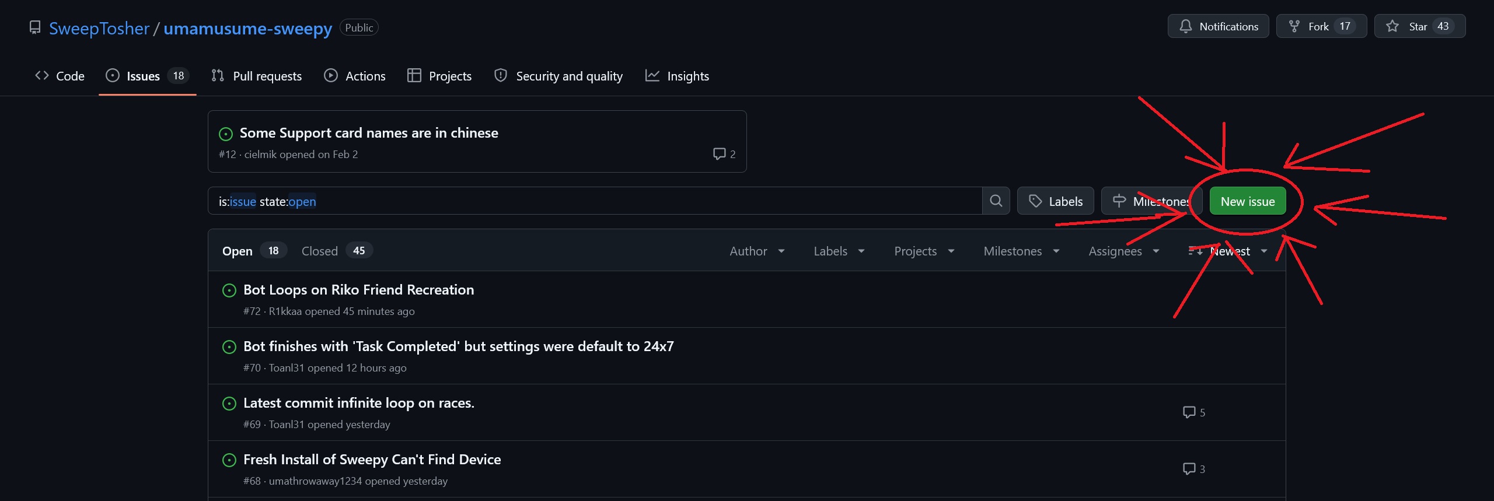View the 5 comments on issue #69
Image resolution: width=1494 pixels, height=501 pixels.
1194,412
